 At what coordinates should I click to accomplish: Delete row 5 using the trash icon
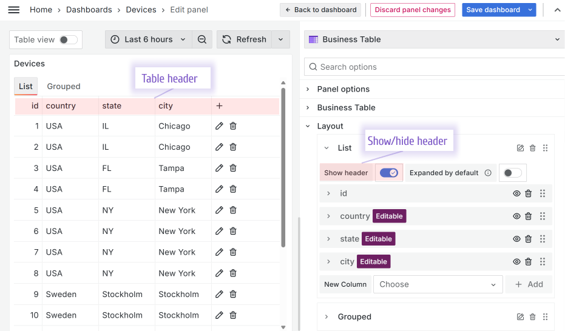tap(233, 210)
